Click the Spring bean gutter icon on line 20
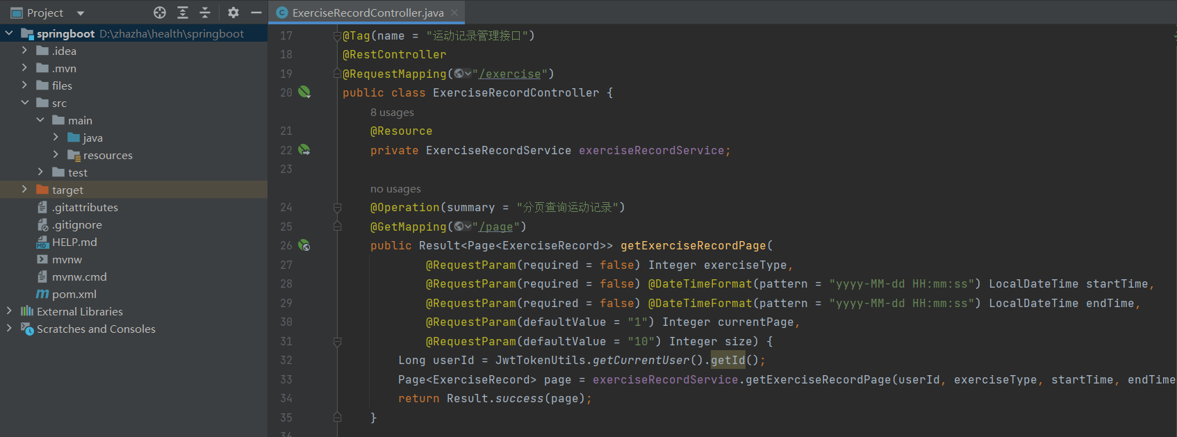Screen dimensions: 1177x437 point(304,92)
